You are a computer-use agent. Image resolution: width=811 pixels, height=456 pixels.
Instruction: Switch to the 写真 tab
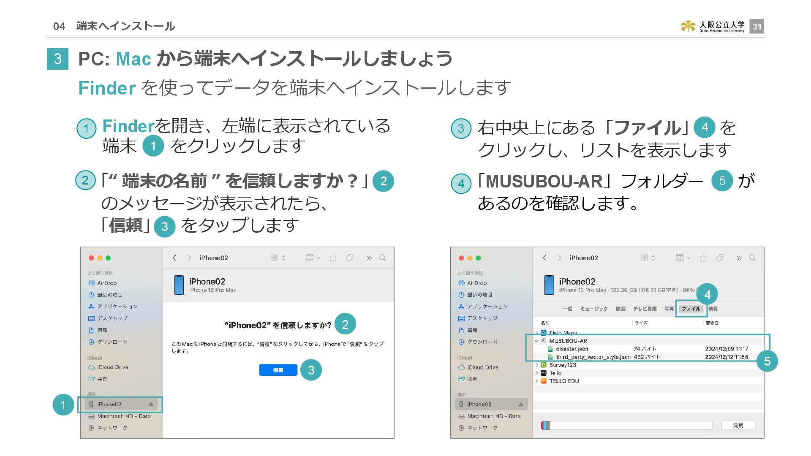tap(669, 309)
